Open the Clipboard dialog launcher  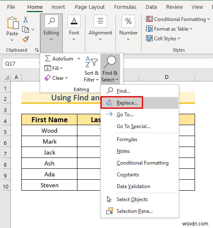coord(37,50)
